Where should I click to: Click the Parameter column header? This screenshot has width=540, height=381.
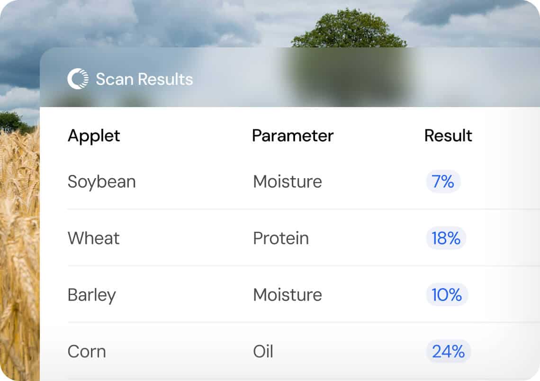(x=293, y=136)
